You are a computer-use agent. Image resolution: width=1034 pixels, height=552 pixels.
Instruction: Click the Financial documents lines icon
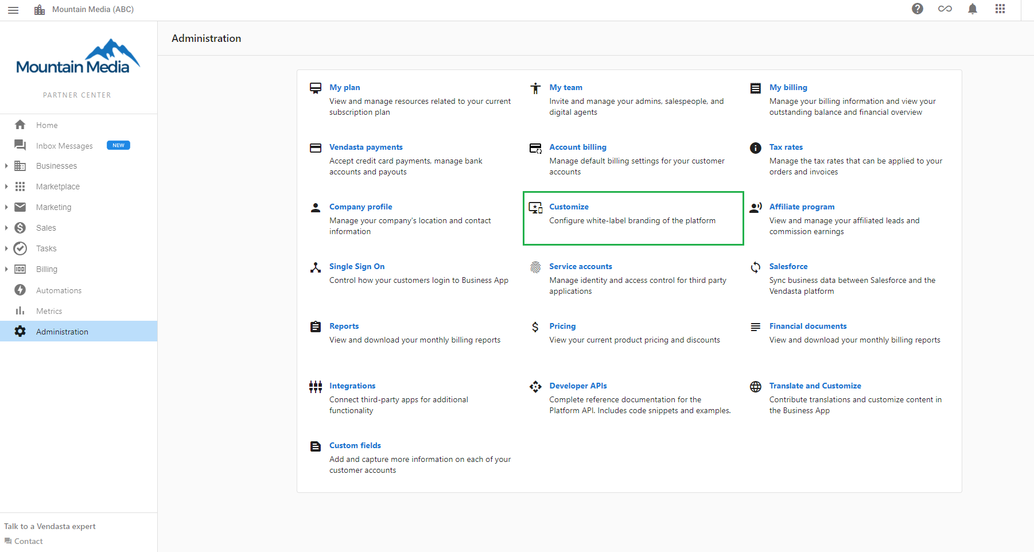[756, 326]
